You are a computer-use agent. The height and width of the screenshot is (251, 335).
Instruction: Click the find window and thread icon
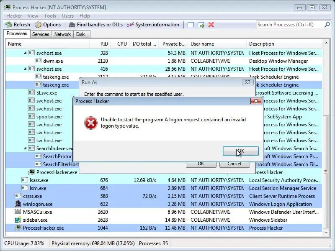tap(201, 25)
